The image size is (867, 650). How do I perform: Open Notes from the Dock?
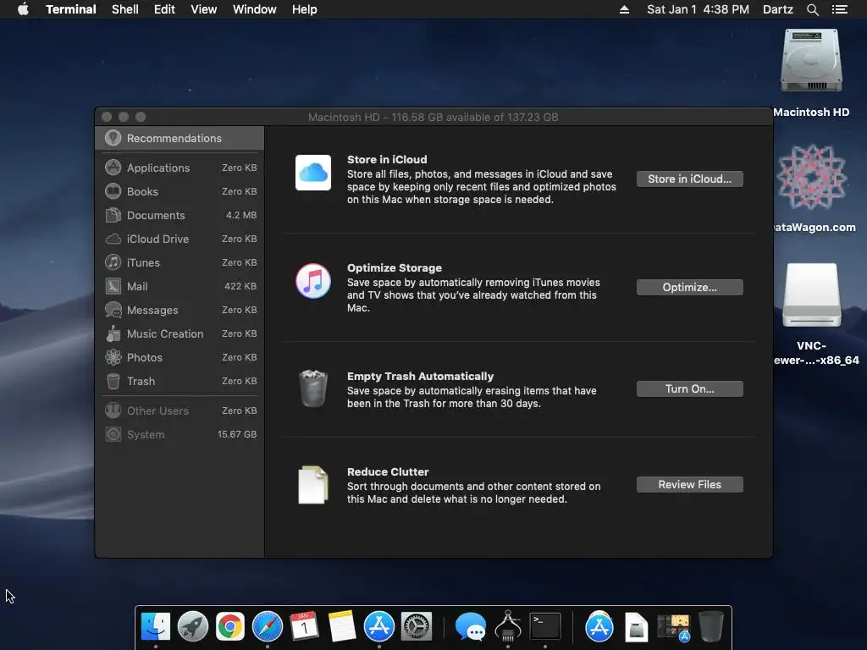click(342, 626)
